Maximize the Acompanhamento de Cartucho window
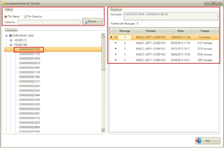This screenshot has width=224, height=148. click(213, 3)
